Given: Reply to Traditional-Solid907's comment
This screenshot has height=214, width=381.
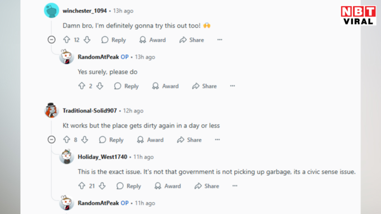Looking at the screenshot, I should [x=111, y=140].
